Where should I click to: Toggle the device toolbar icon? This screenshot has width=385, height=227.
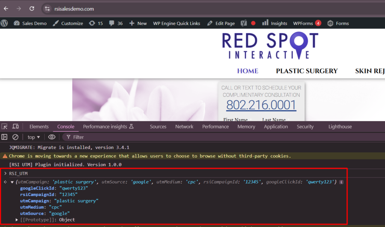15,127
